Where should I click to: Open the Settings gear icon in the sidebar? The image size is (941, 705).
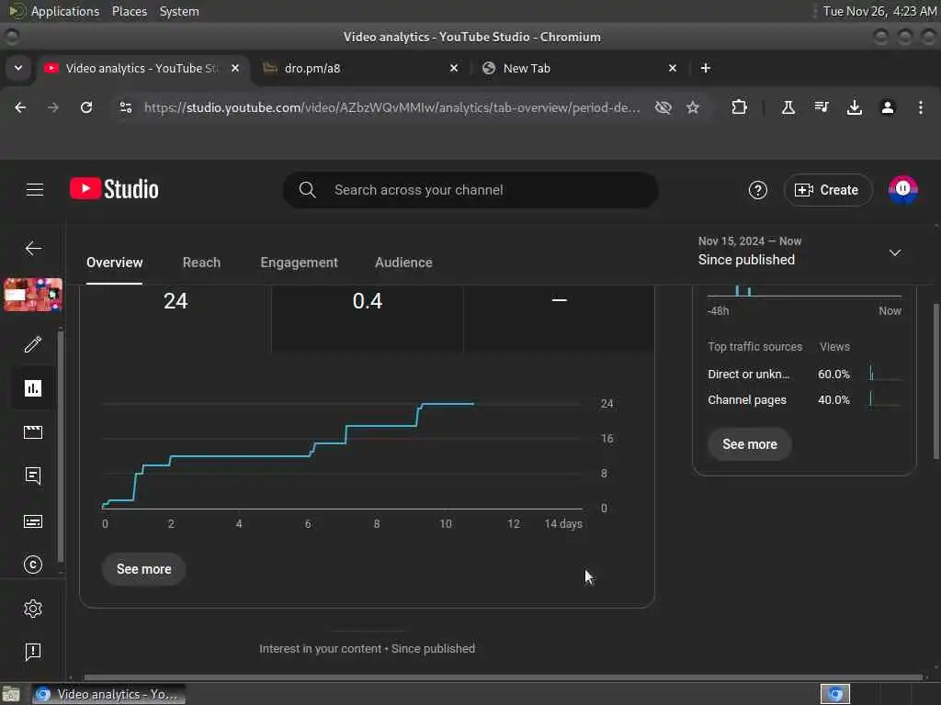(33, 609)
